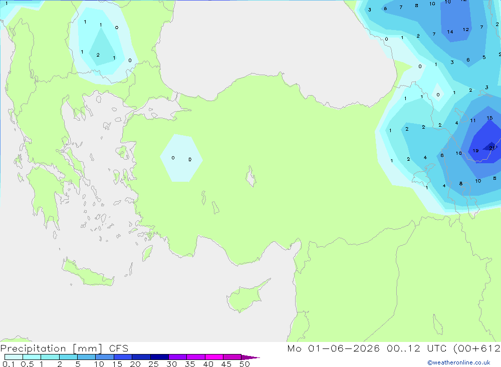Choose the 35–40 mm violet legend swatch
501x367 pixels.
tap(196, 357)
